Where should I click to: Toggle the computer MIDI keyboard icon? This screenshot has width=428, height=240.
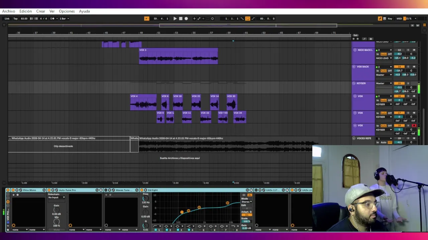click(385, 19)
